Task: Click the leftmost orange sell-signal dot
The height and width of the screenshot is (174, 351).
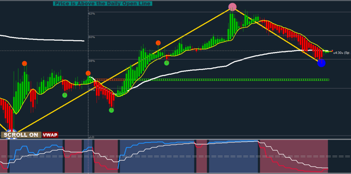Action: click(25, 63)
